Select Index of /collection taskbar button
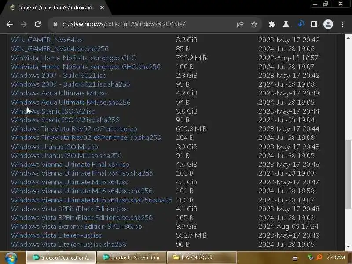The width and height of the screenshot is (352, 264). [61, 257]
